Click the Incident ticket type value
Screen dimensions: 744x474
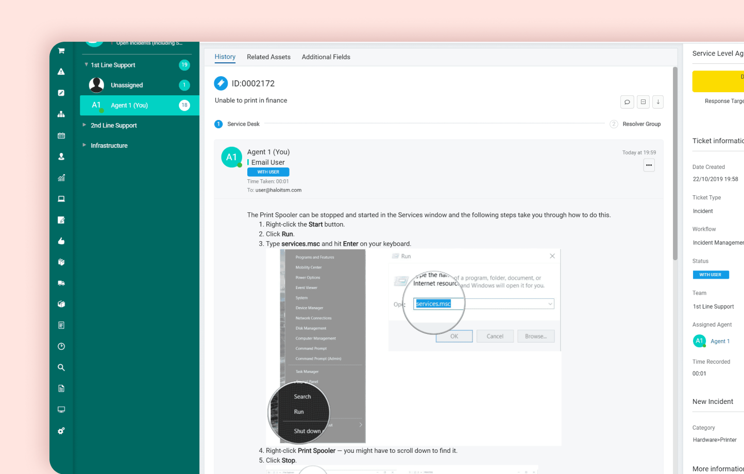pos(703,211)
